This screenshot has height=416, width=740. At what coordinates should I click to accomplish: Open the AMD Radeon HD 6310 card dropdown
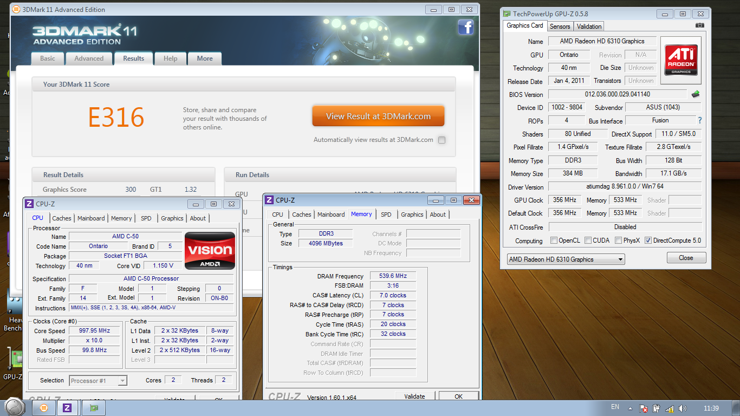[566, 259]
